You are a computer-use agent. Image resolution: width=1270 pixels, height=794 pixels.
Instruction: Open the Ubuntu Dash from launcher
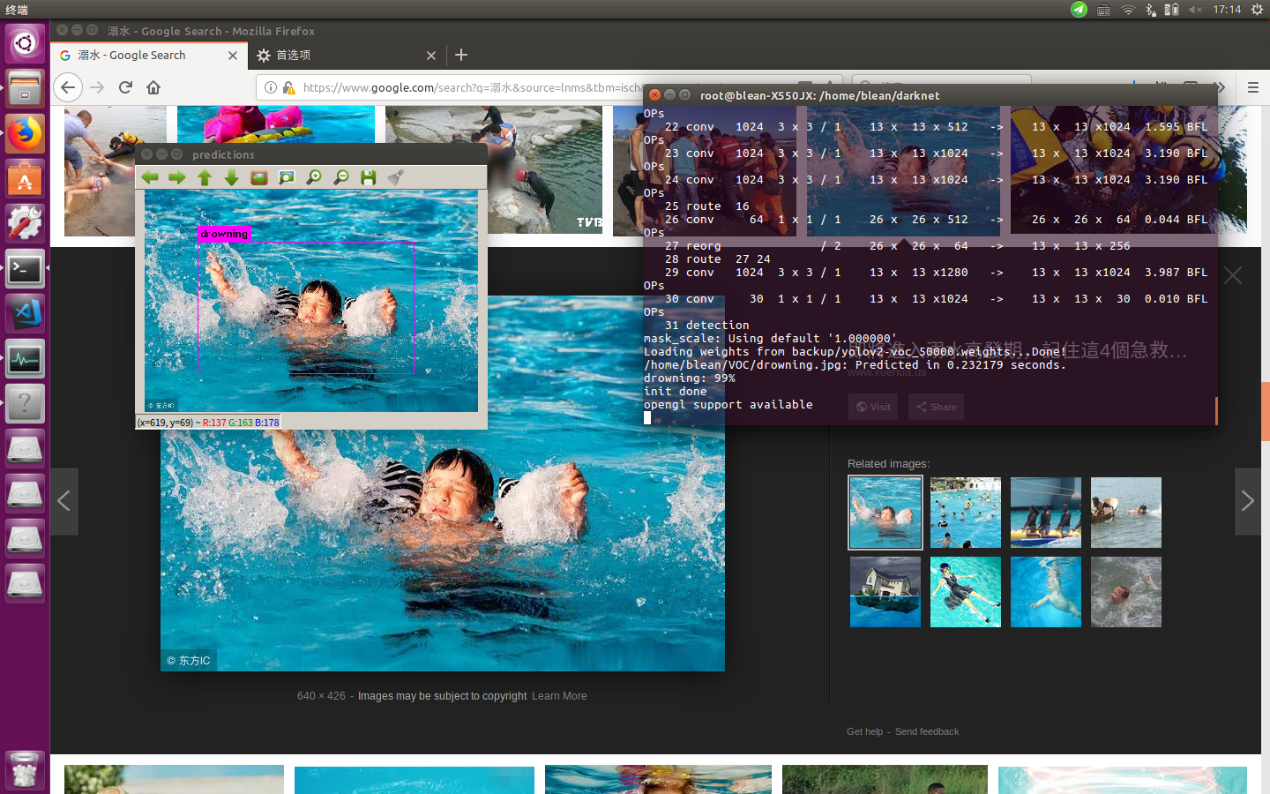(25, 42)
